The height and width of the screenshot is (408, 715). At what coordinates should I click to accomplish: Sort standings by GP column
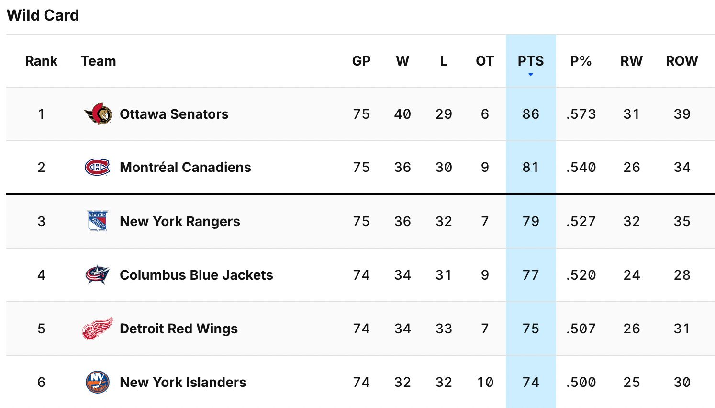click(361, 61)
